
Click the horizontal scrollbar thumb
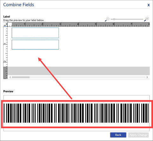point(21,77)
